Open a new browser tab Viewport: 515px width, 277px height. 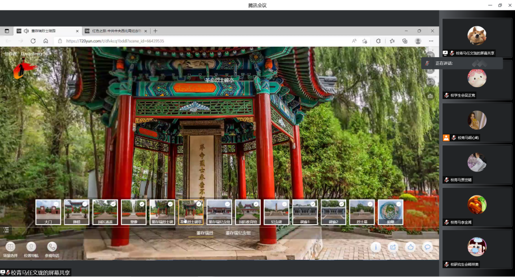click(155, 31)
